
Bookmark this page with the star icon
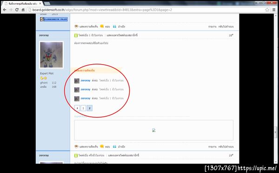coord(267,10)
